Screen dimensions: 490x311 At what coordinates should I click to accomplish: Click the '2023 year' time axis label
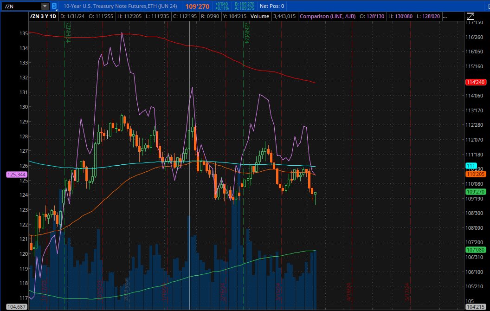tap(126, 290)
